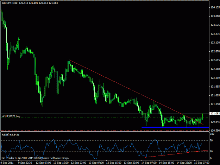Click the 13 Sep 07:00 time axis label

pyautogui.click(x=96, y=163)
